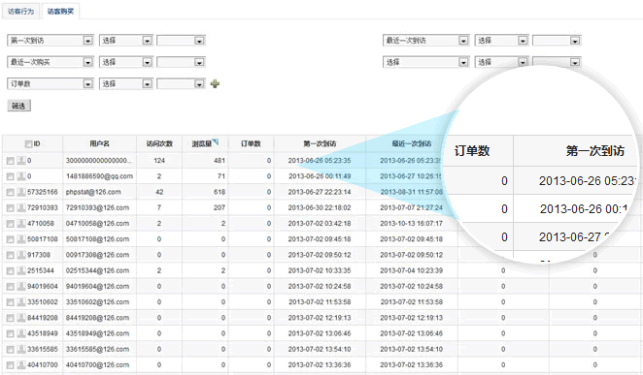
Task: Click the 筛选 filter button
Action: click(18, 106)
